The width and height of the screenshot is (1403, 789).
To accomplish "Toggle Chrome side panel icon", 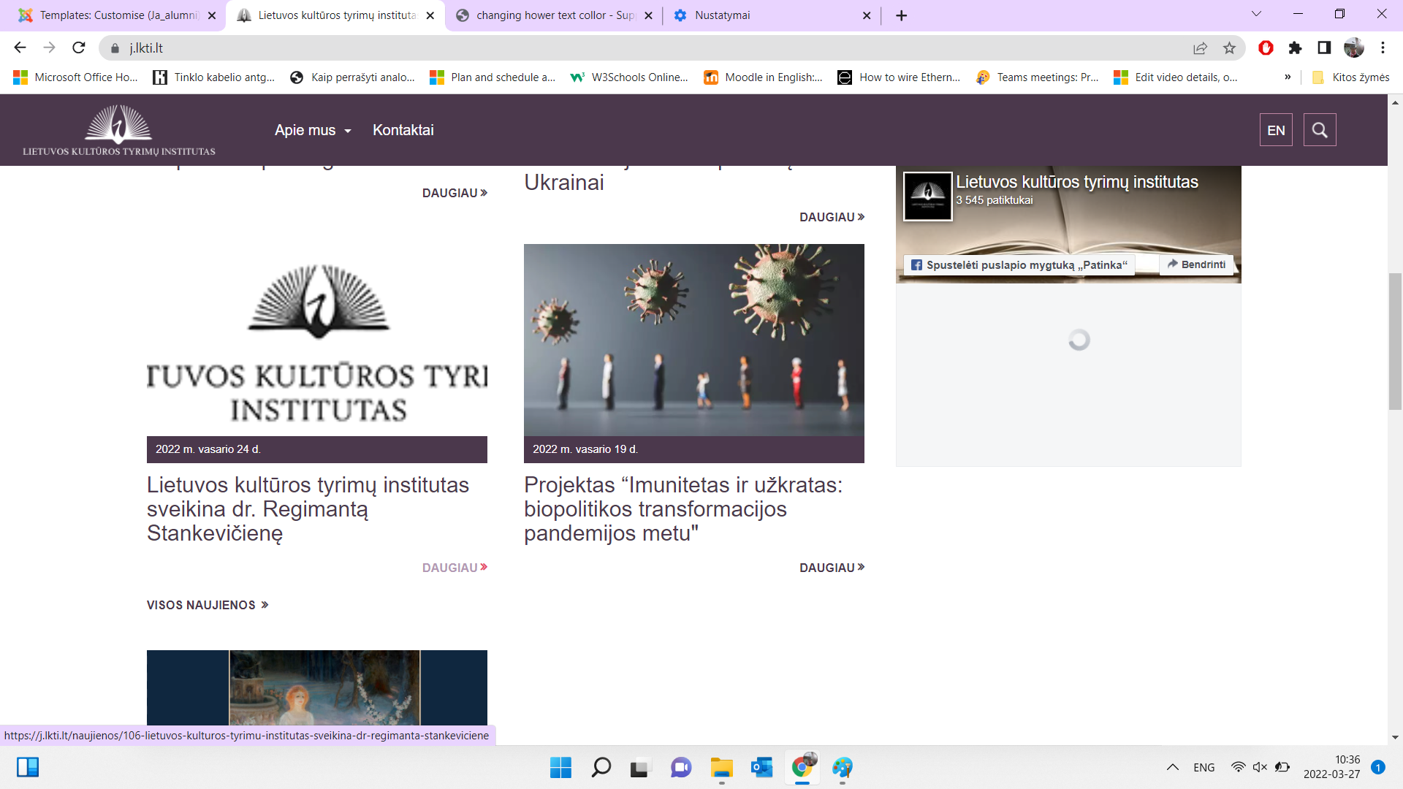I will point(1324,47).
